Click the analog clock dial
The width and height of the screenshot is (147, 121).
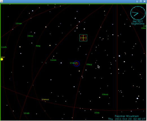pos(138,13)
